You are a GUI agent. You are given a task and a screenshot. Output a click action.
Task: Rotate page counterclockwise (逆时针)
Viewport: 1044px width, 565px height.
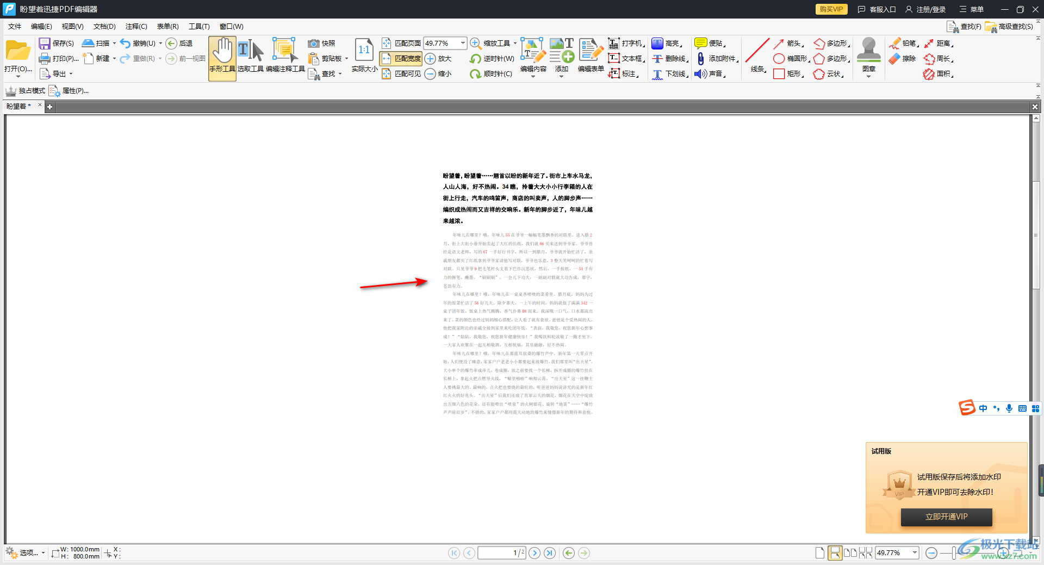492,58
